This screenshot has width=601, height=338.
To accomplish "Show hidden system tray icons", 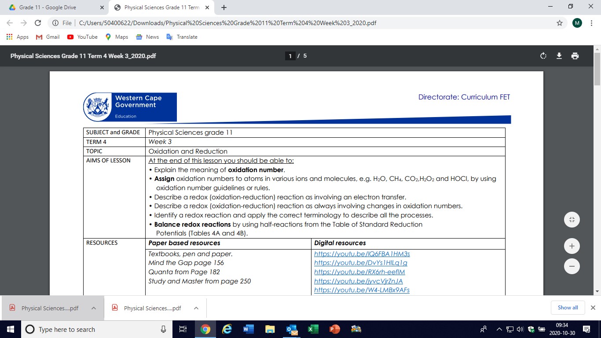I will click(499, 329).
